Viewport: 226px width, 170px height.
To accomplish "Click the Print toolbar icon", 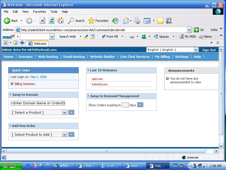I will click(x=137, y=21).
